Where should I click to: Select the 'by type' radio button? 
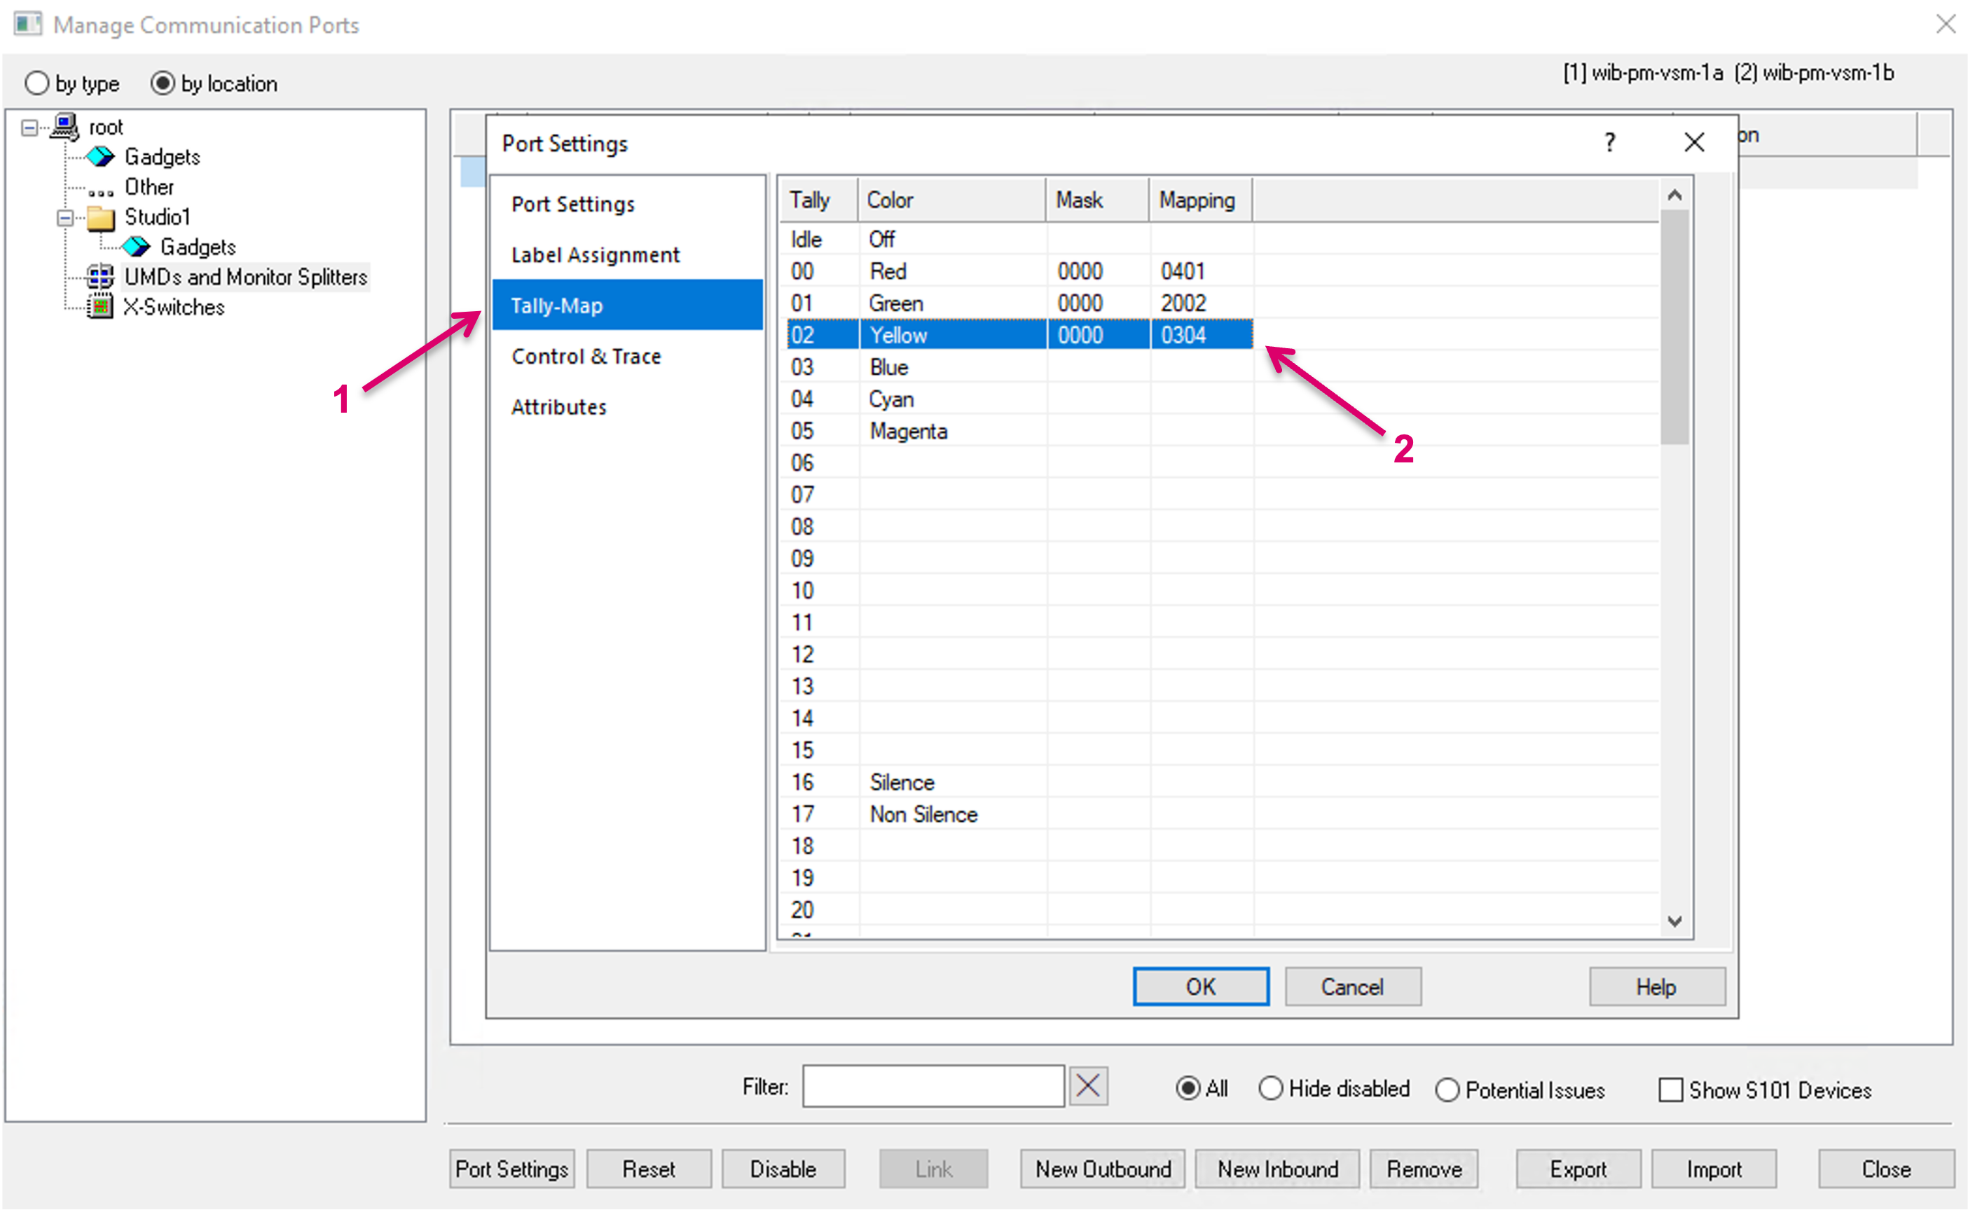(37, 83)
